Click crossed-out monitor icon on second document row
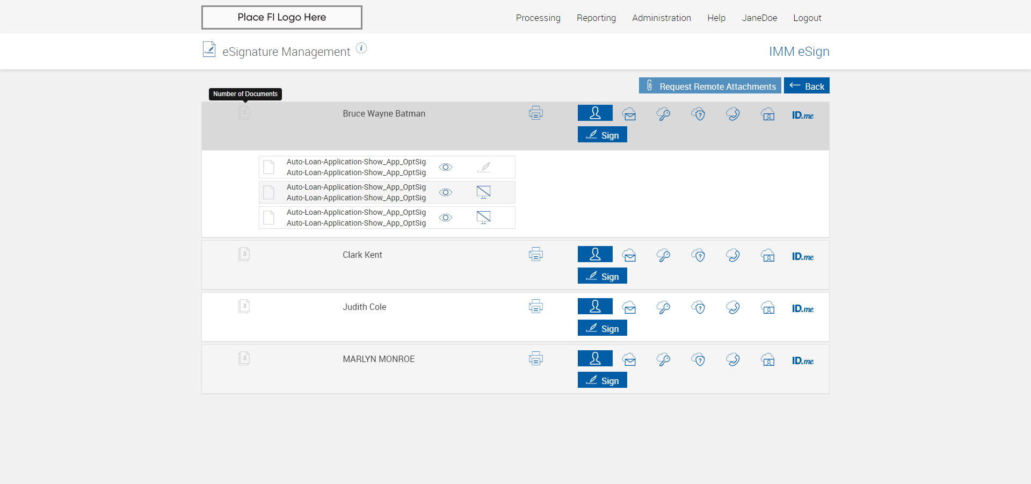This screenshot has height=484, width=1031. (483, 192)
